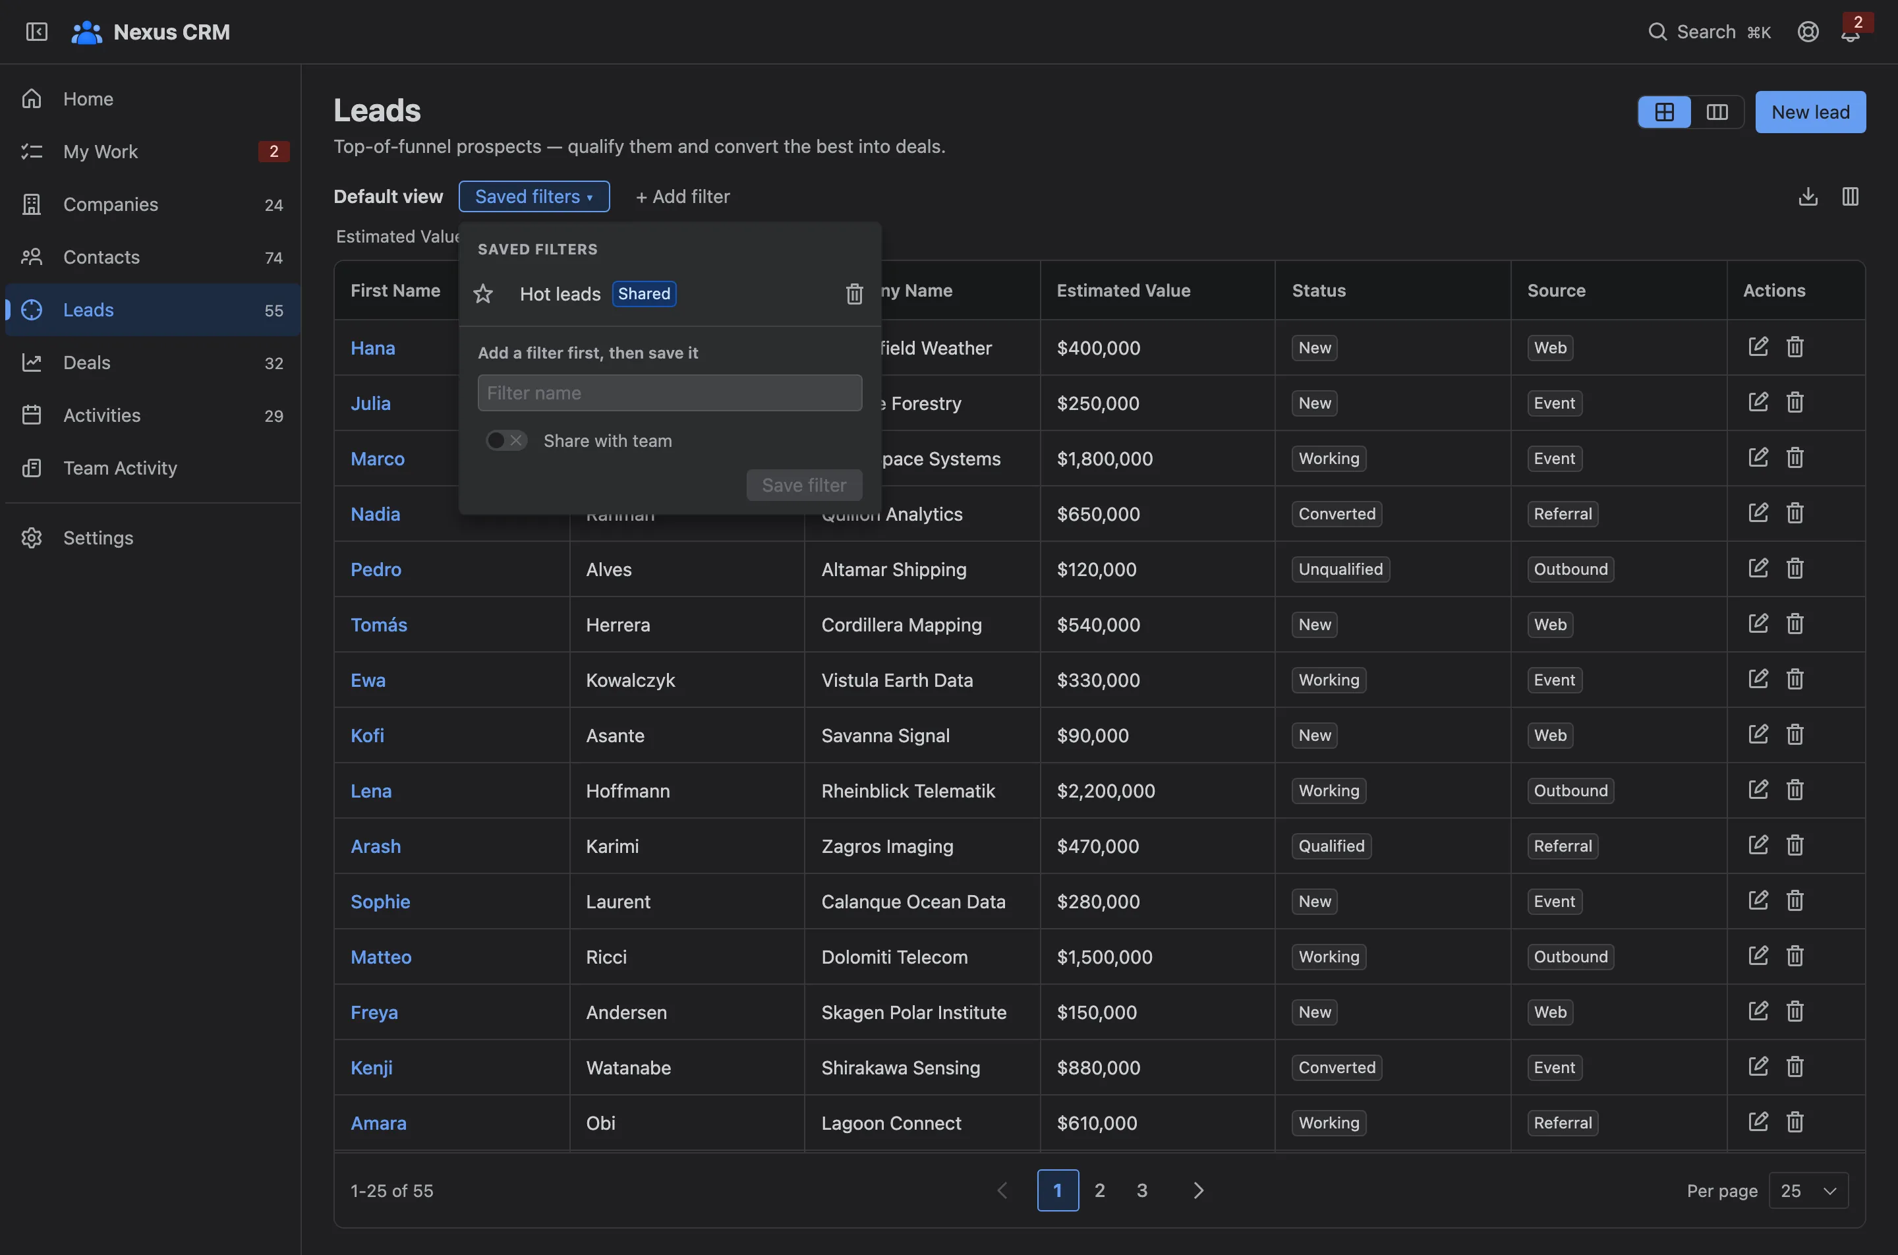Screen dimensions: 1898x1255
Task: Toggle Share with team switch
Action: pyautogui.click(x=507, y=440)
